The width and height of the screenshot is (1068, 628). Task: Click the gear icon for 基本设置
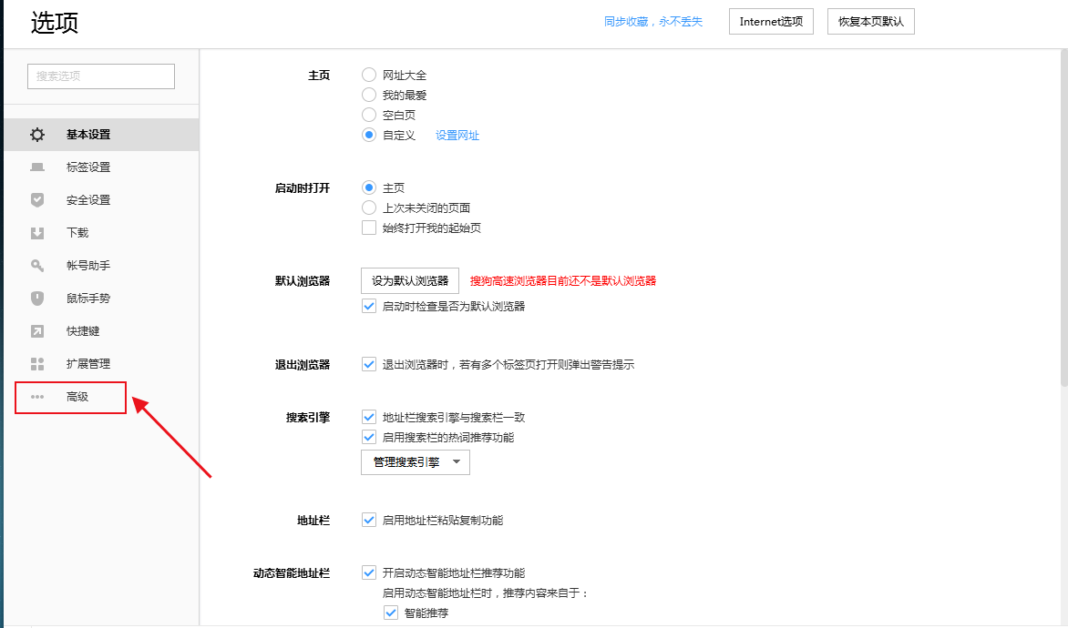pyautogui.click(x=37, y=135)
